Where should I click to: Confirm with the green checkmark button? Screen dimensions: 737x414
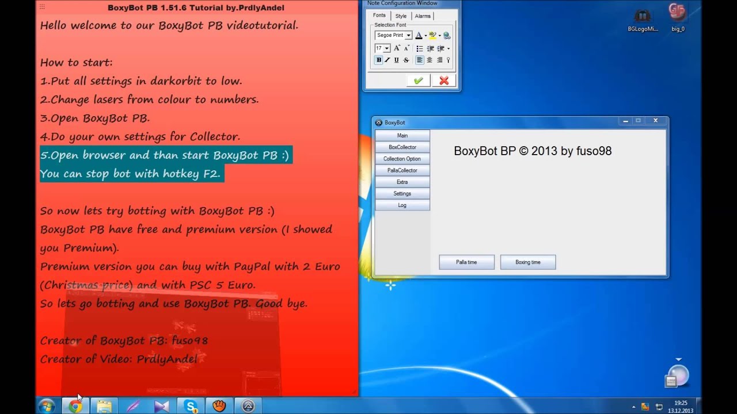(419, 80)
